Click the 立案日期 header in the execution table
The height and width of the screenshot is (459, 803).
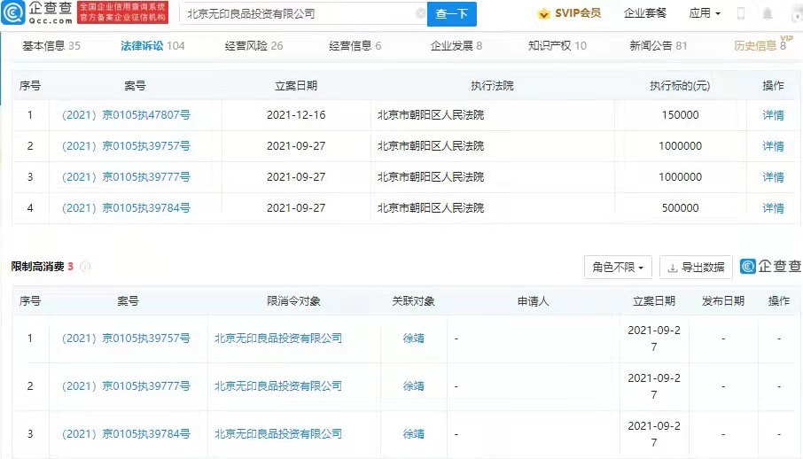(x=296, y=86)
